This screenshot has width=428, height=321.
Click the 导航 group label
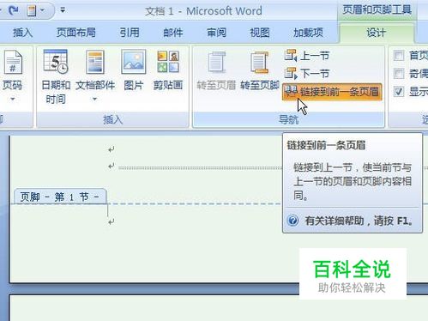(x=288, y=120)
